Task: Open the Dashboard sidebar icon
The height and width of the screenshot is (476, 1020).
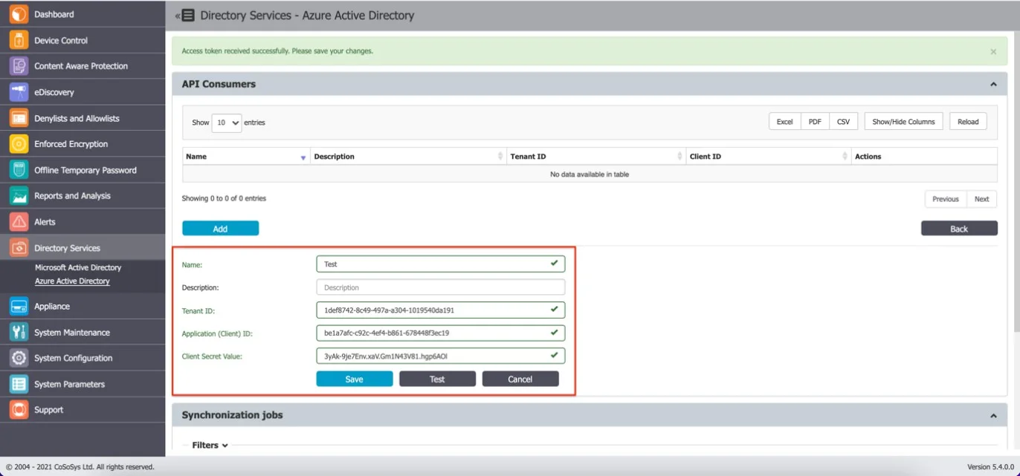Action: tap(19, 14)
